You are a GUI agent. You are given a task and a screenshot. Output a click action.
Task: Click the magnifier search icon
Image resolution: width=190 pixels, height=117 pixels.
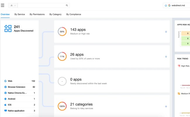[x=67, y=6]
